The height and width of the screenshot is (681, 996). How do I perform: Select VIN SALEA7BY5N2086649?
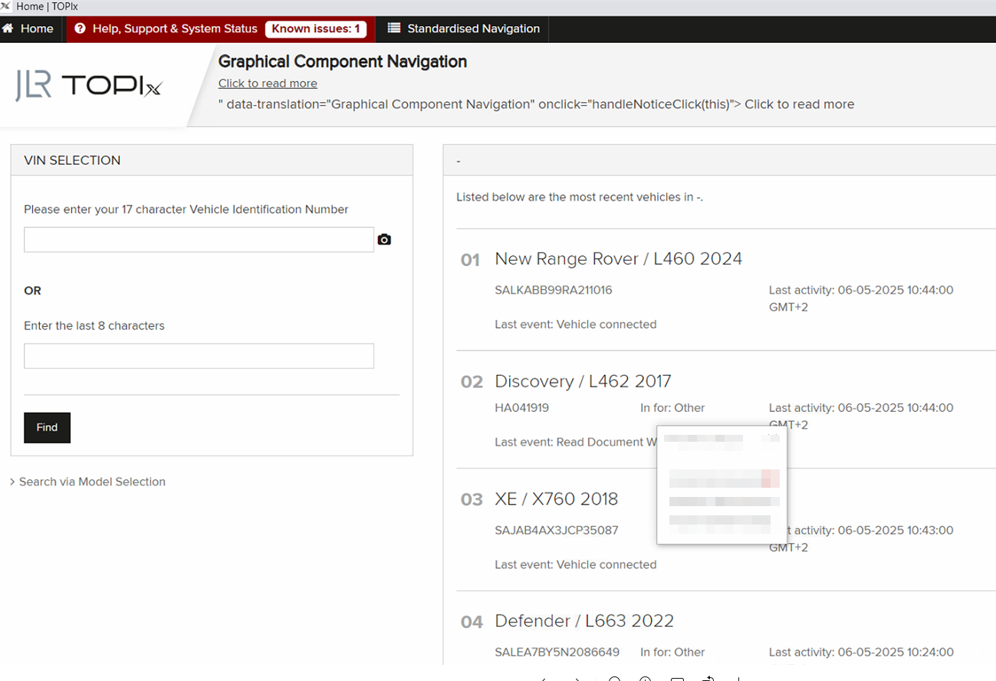click(x=557, y=653)
